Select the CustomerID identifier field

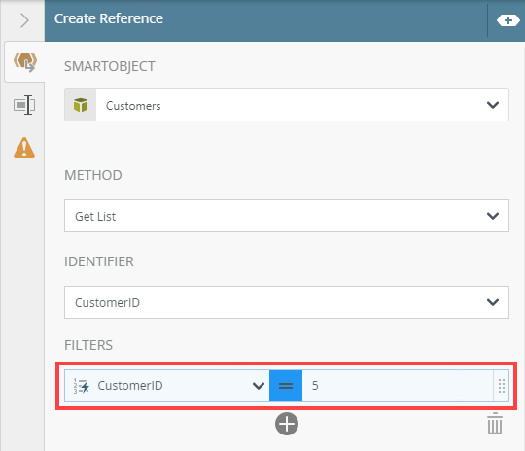click(x=287, y=302)
